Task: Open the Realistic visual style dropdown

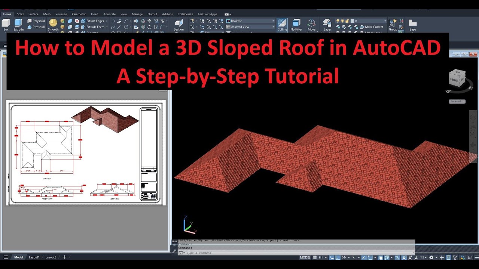Action: [250, 21]
